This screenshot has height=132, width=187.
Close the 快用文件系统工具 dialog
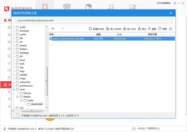tap(171, 13)
